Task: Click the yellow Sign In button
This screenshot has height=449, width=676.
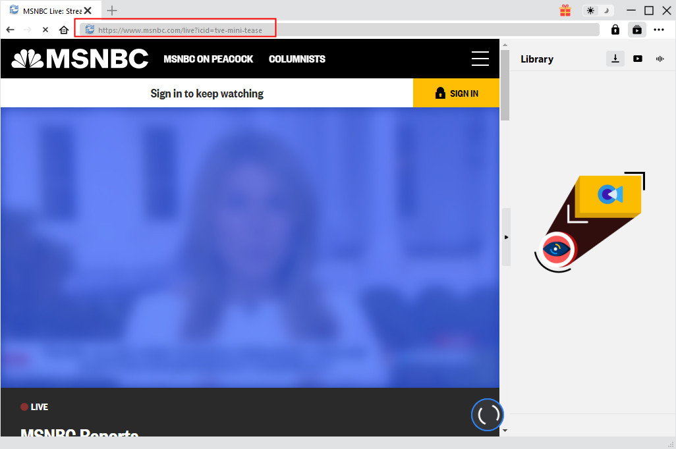Action: 456,93
